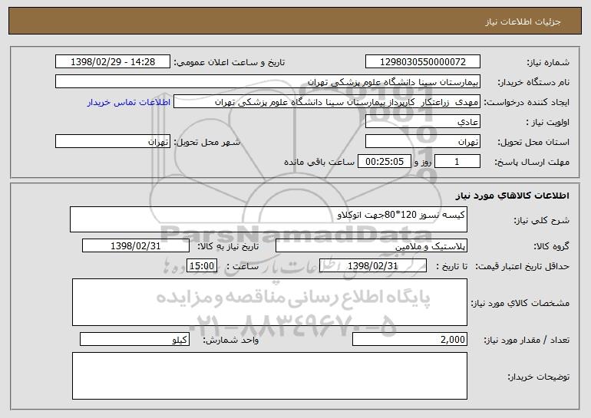Viewport: 591px width, 418px height.
Task: Click the quantity field showing 2,000
Action: (x=410, y=339)
